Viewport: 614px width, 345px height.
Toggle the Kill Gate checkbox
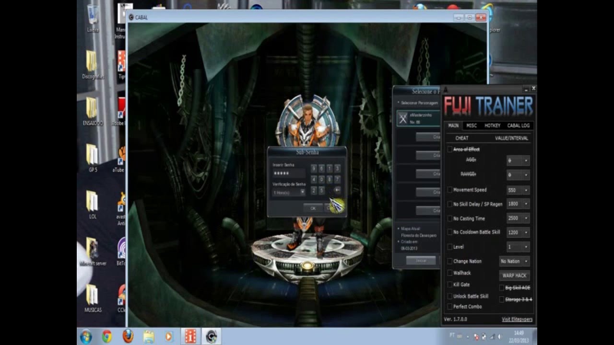coord(449,285)
